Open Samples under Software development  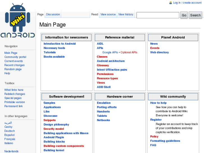tap(49, 103)
